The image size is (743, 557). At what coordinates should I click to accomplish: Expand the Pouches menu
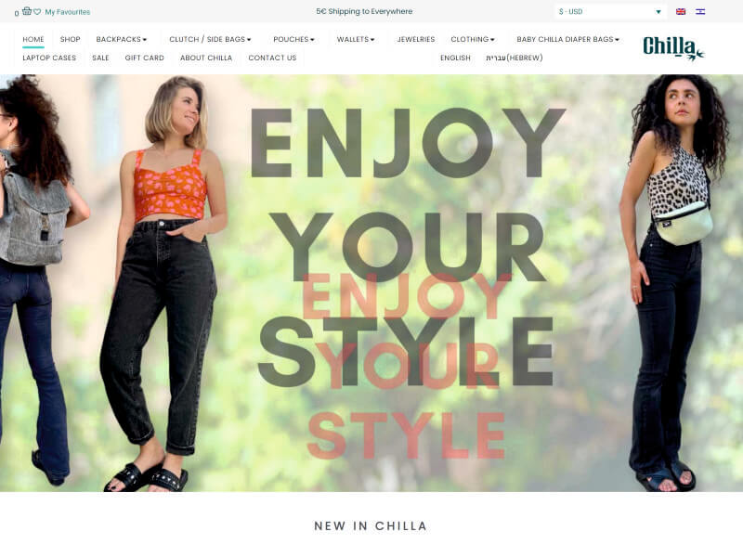pos(293,39)
